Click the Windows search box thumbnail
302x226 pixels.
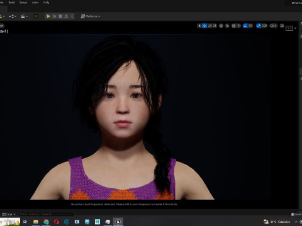[x=10, y=222]
